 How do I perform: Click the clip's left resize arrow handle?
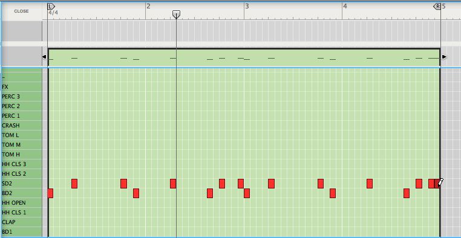pyautogui.click(x=44, y=57)
